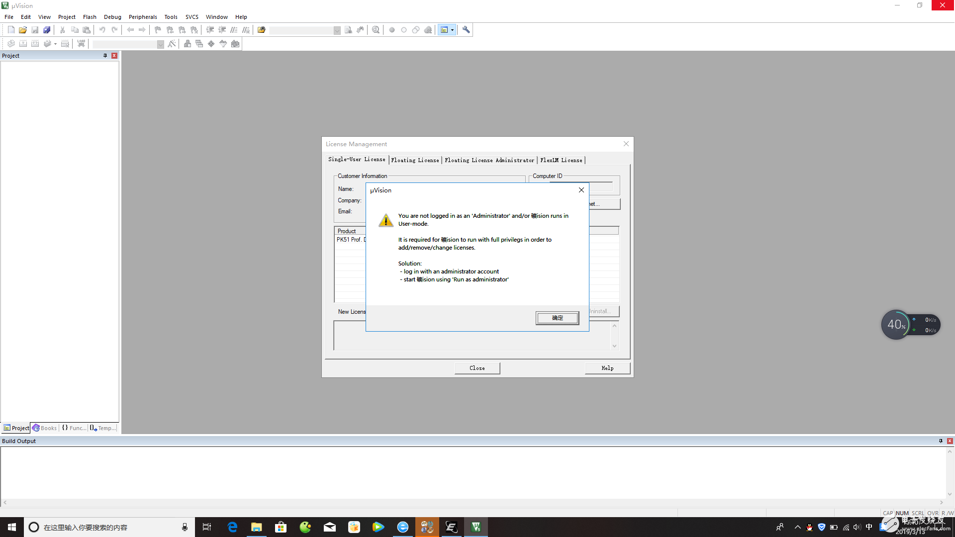Click the Enable/Disable Breakpoint hollow circle icon
The image size is (955, 537).
point(404,30)
